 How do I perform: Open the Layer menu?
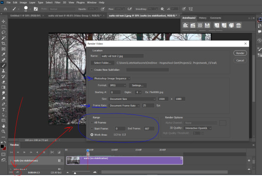[x=32, y=2]
